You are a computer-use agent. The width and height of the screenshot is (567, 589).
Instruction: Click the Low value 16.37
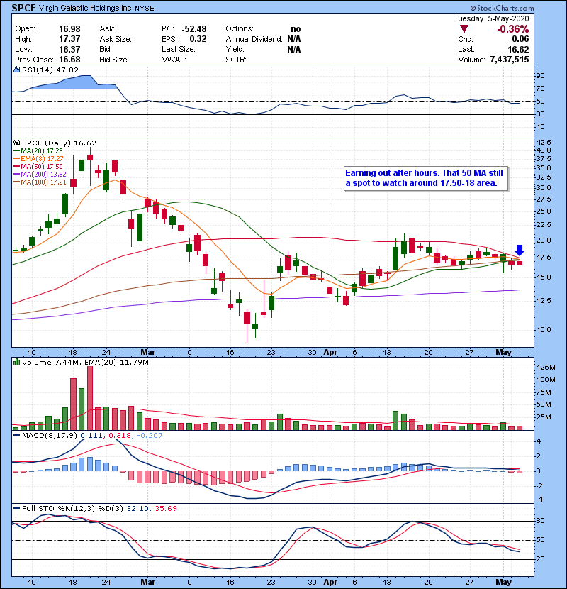[69, 49]
